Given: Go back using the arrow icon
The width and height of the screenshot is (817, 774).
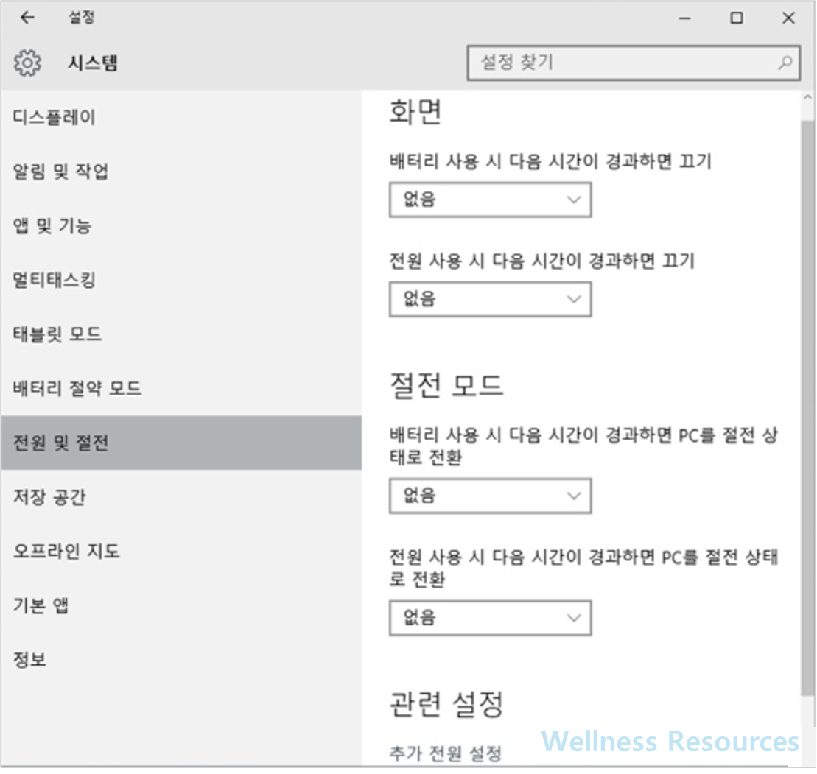Looking at the screenshot, I should pos(27,18).
